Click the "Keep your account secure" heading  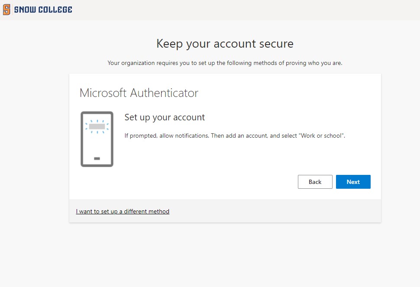click(x=225, y=44)
